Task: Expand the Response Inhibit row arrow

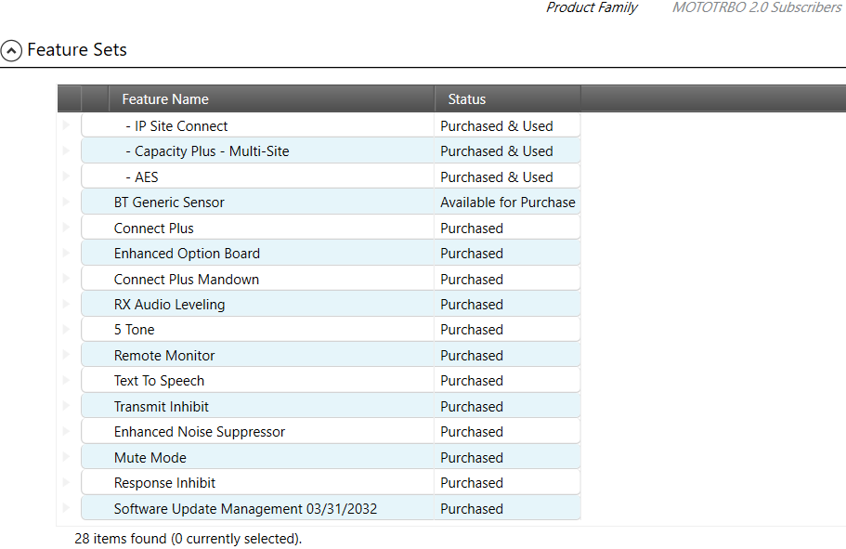Action: click(66, 482)
